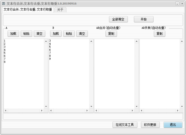The width and height of the screenshot is (186, 135).
Task: Click the 软件更新 button
Action: click(x=150, y=125)
